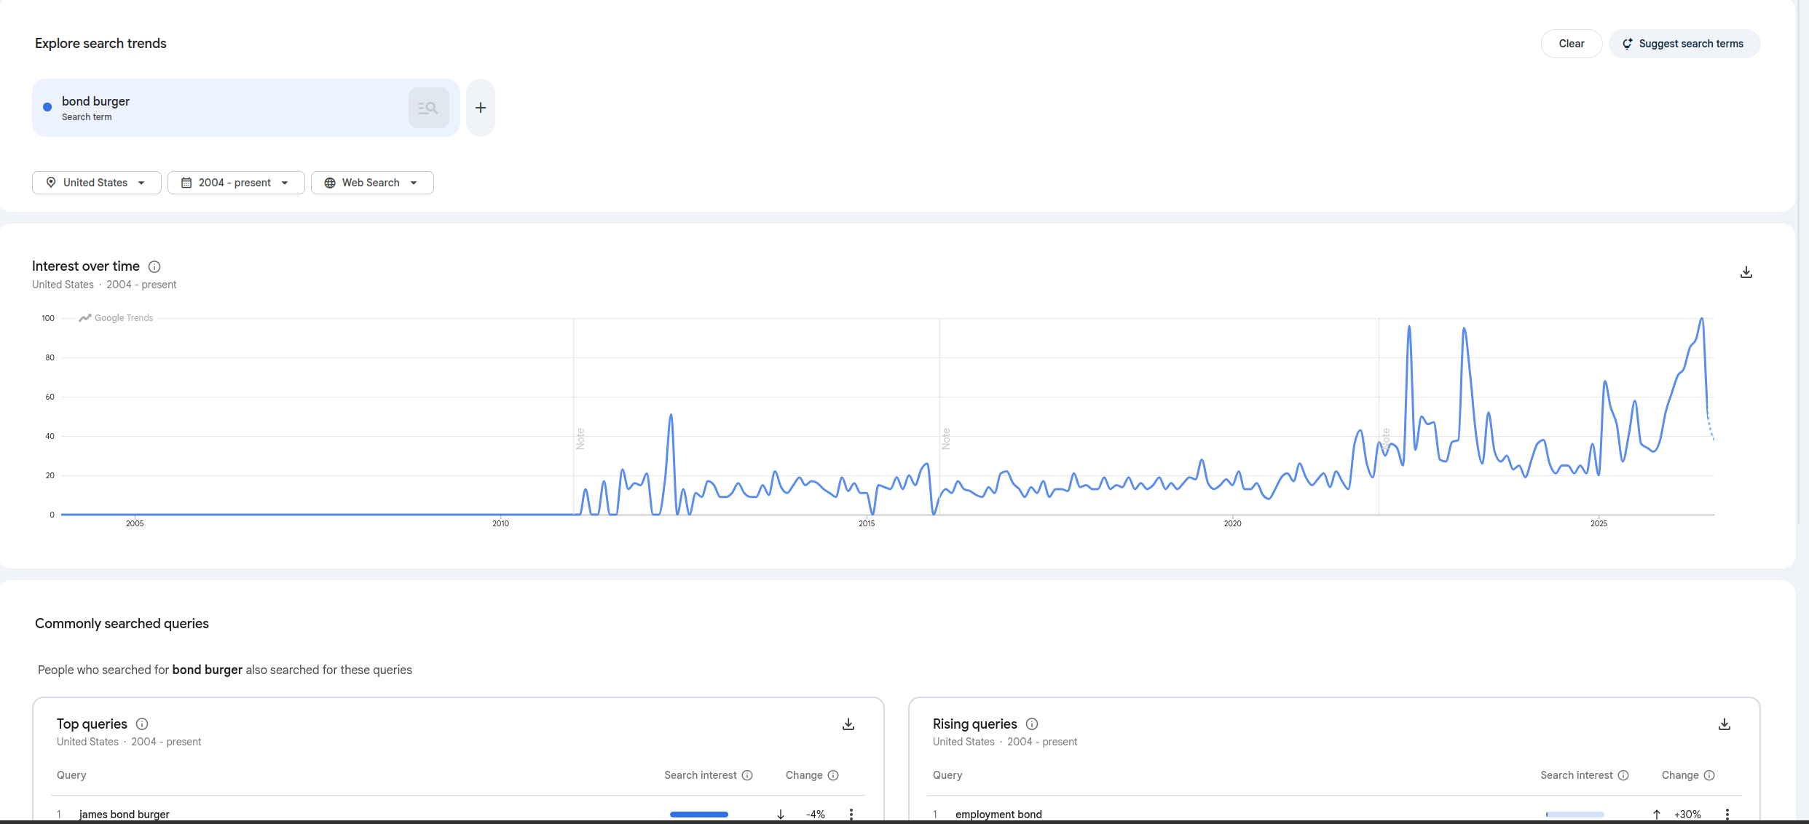Click the +30% change value
This screenshot has width=1809, height=824.
tap(1687, 815)
